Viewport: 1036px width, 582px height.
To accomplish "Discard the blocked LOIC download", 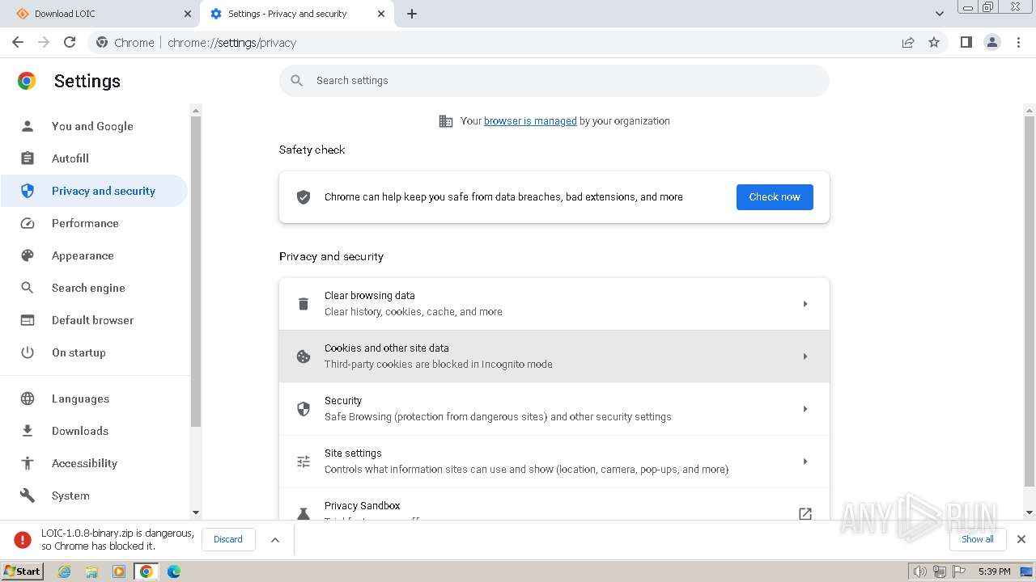I will 228,540.
